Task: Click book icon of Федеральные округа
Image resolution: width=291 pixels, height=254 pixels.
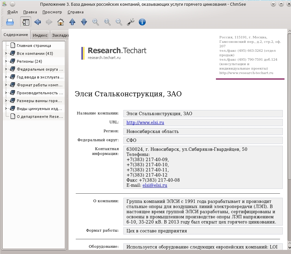Action: 12,69
